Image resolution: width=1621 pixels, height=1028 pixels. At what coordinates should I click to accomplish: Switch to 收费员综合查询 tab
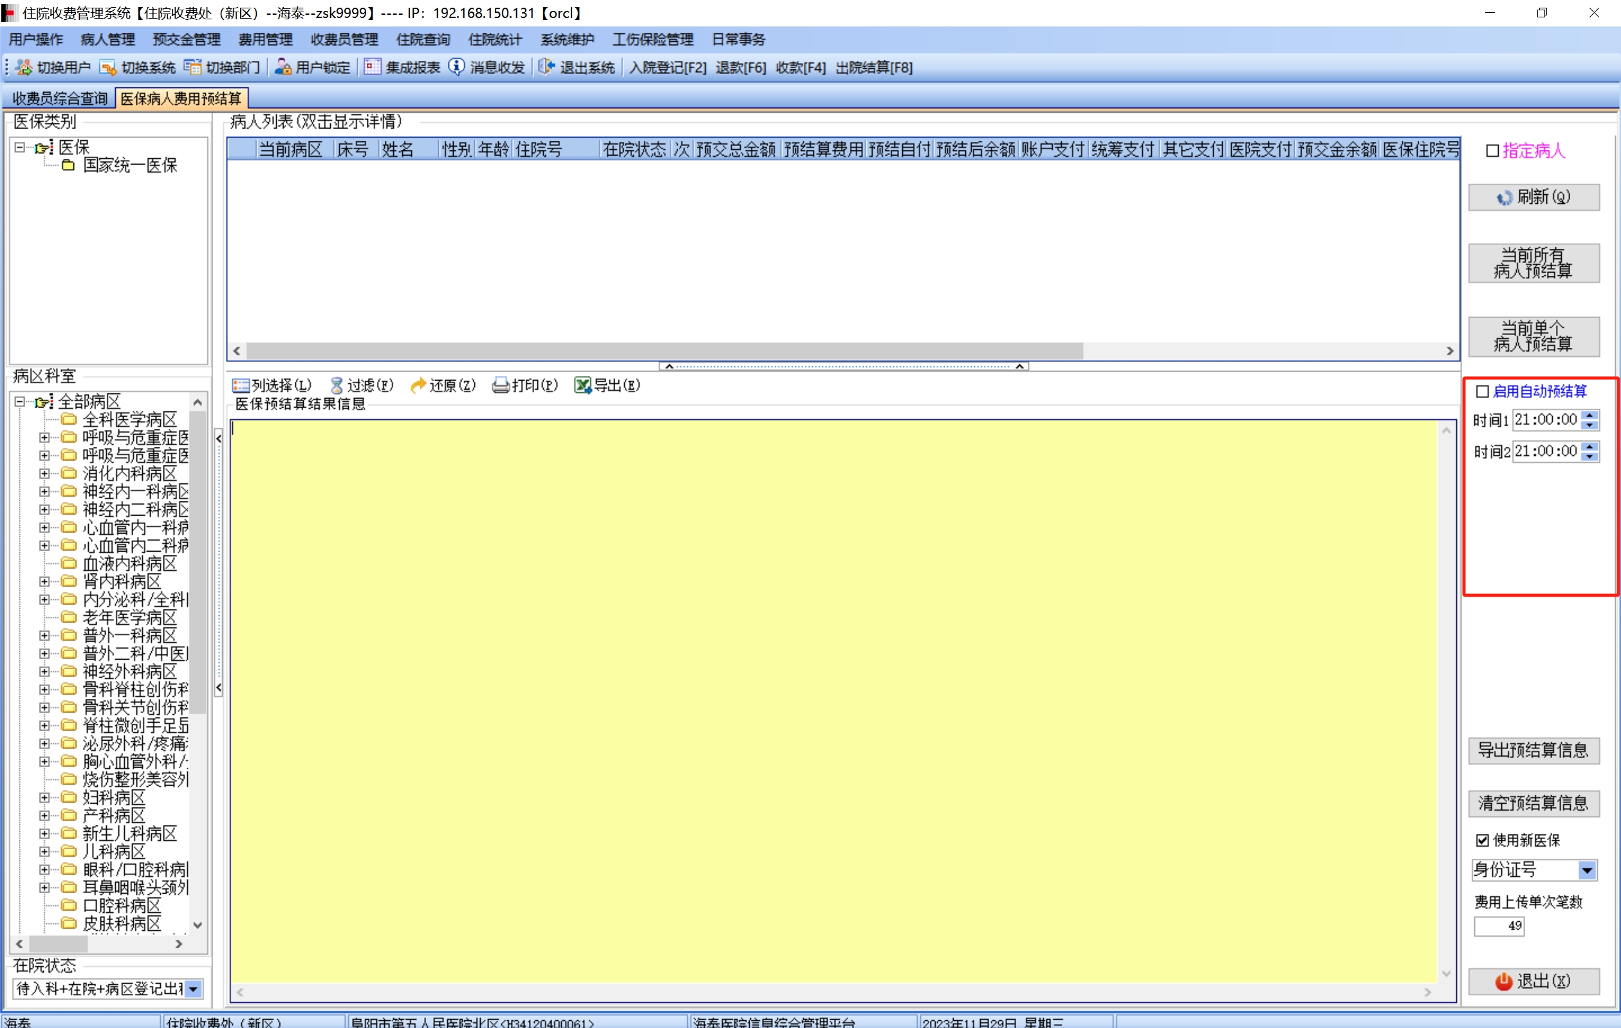(59, 99)
